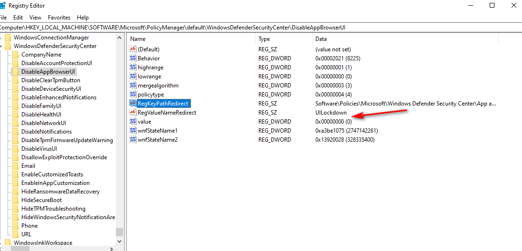The height and width of the screenshot is (251, 522).
Task: Click the DisableAccountProtectionUI folder icon
Action: [15, 63]
